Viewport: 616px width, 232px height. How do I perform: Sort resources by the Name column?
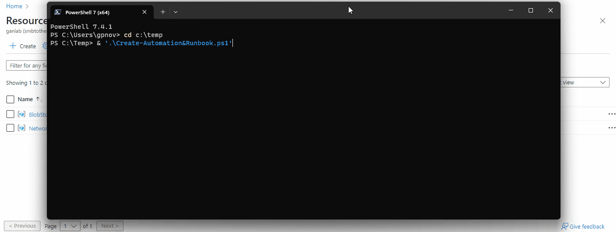coord(25,99)
